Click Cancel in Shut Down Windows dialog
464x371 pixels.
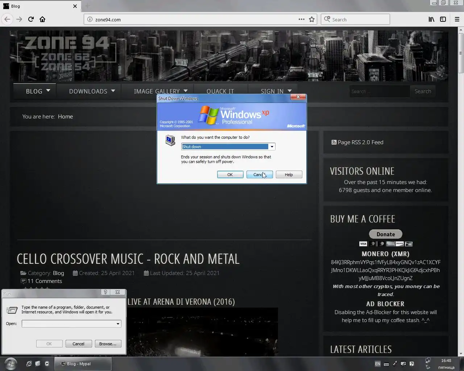260,175
